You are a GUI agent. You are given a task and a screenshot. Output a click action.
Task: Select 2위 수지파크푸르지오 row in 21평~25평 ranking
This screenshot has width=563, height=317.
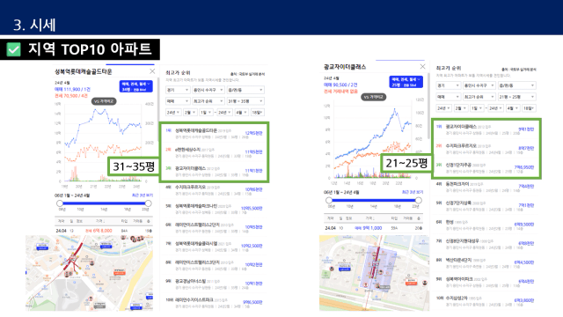click(486, 149)
